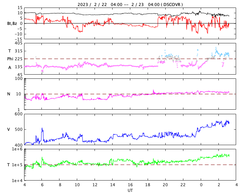
Task: Click the '-10' tick on the Bt,Bz axis
Action: (18, 34)
